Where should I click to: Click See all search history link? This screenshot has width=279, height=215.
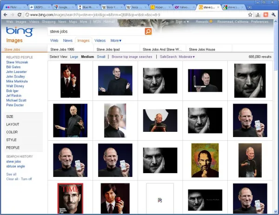click(x=11, y=174)
